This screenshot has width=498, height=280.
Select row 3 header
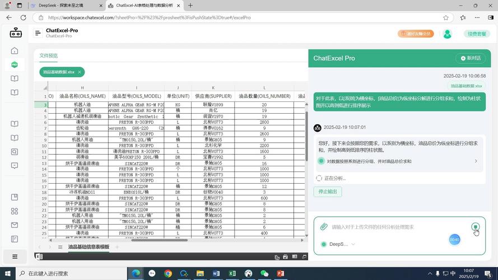click(41, 105)
